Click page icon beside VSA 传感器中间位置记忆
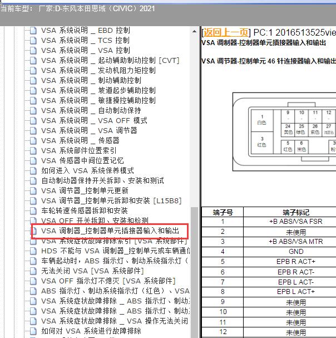 (x=33, y=160)
